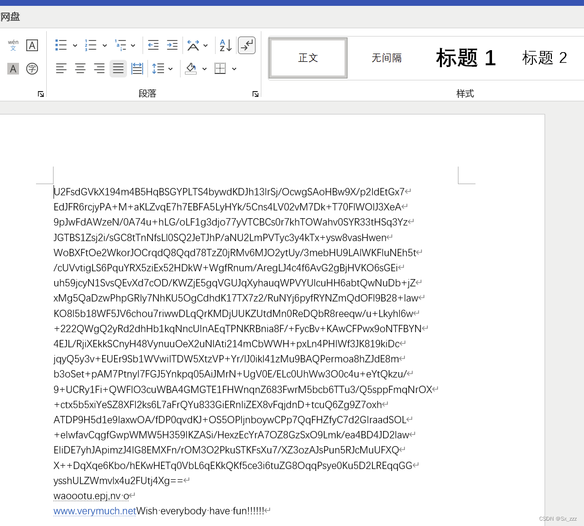Open numbering style dropdown
Screen dimensions: 584x526
click(105, 45)
